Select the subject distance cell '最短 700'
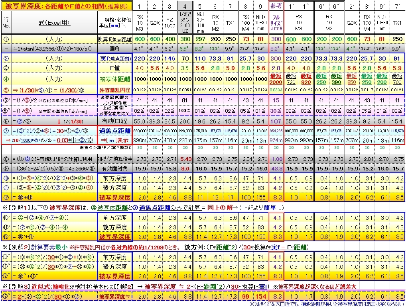Viewport: 406px width, 307px height. (397, 79)
